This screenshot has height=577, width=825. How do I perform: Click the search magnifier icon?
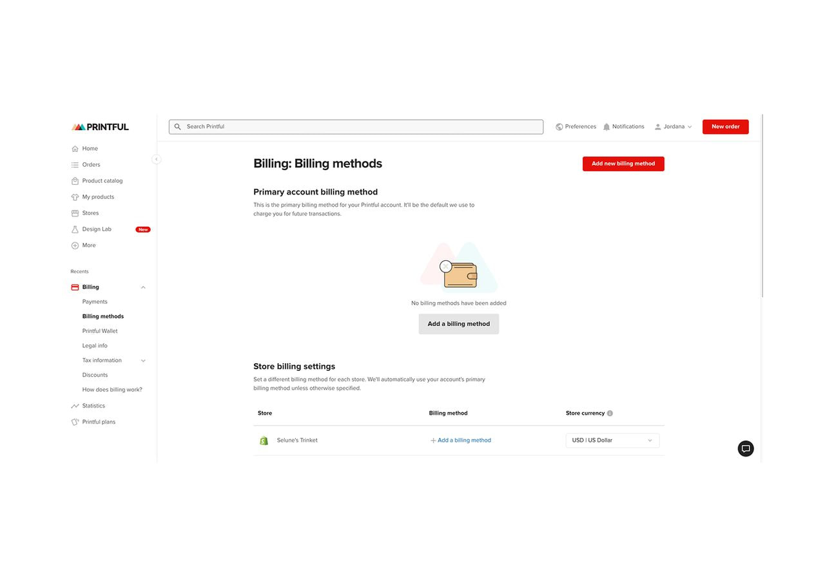[178, 127]
